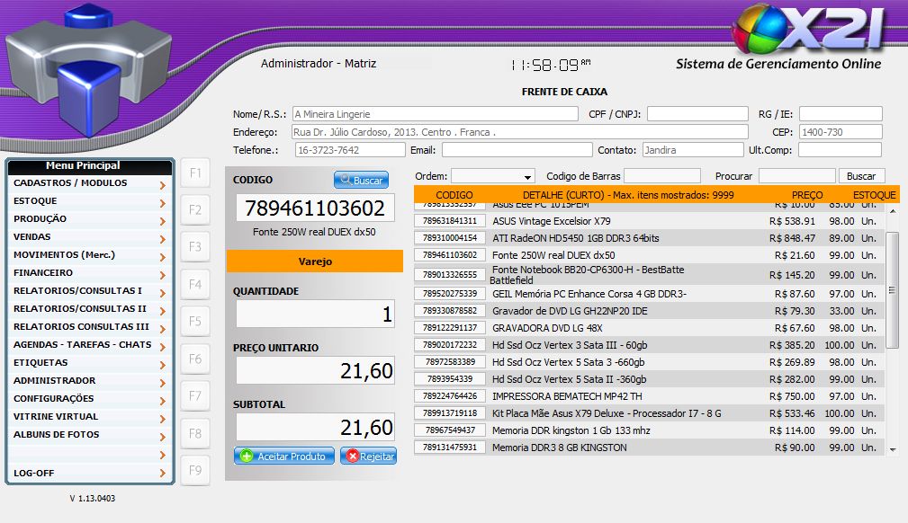This screenshot has height=523, width=908.
Task: Click the Codigo de Barras input field
Action: point(661,176)
